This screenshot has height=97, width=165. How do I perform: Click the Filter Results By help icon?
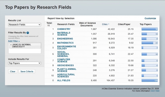click(28, 33)
